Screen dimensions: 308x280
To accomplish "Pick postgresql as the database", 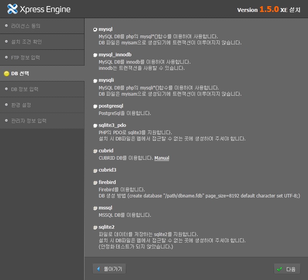I will click(95, 106).
